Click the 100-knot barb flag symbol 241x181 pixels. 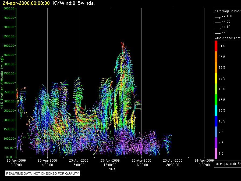tap(218, 18)
